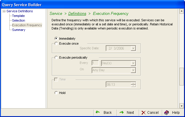Select the Service Definitions root label

(20, 11)
